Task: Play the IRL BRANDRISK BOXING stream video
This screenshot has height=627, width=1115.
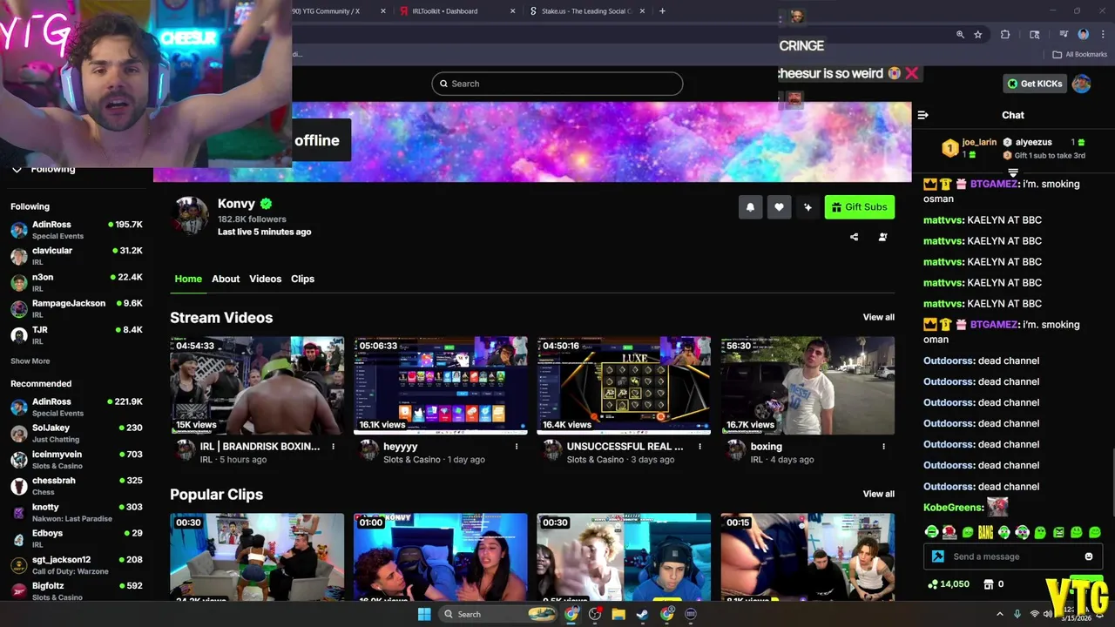Action: (257, 386)
